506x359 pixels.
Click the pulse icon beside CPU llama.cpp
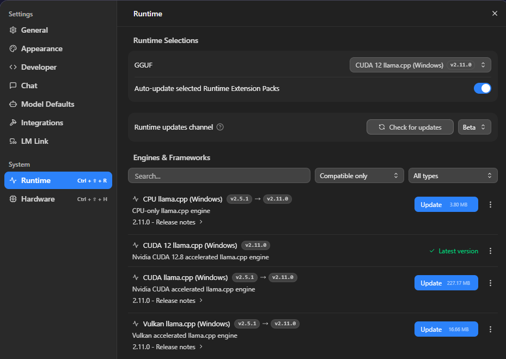[x=136, y=199]
